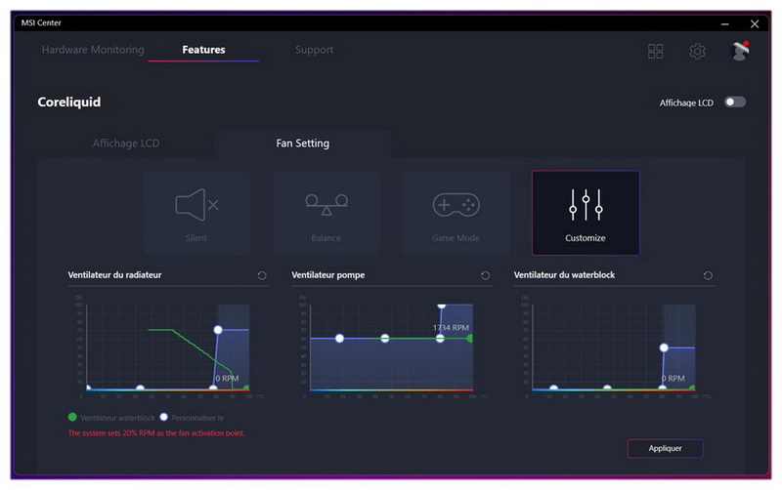Click the Coreliquid heading

tap(69, 102)
